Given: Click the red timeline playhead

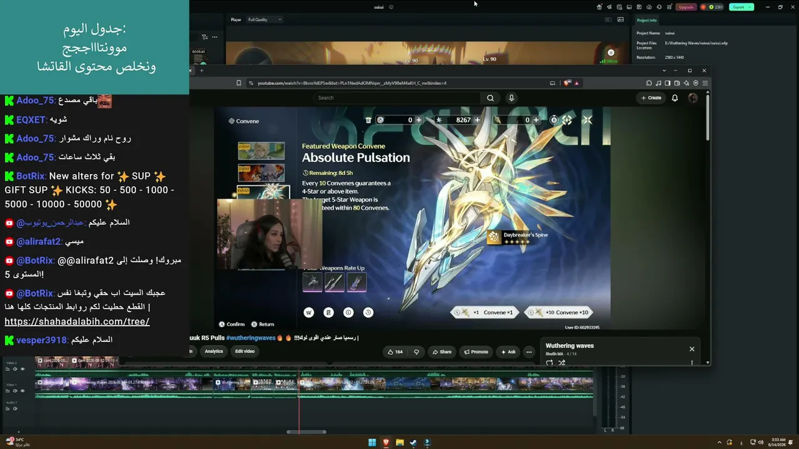Looking at the screenshot, I should [299, 399].
